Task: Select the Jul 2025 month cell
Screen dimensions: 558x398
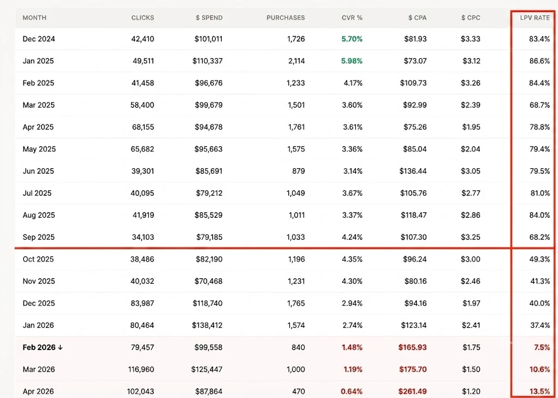Action: pyautogui.click(x=37, y=193)
